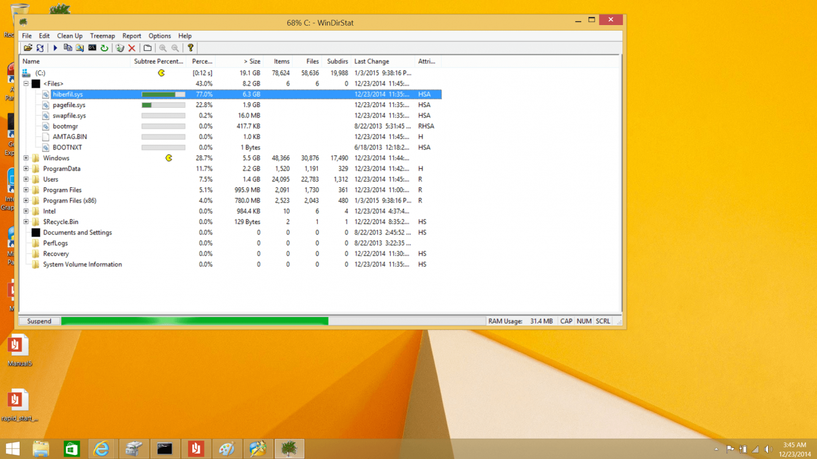The width and height of the screenshot is (817, 459).
Task: Select the PerfLogs folder row
Action: pos(231,243)
